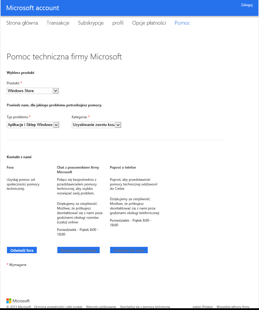Switch to the Subskrypcje tab
Image resolution: width=259 pixels, height=310 pixels.
(x=91, y=23)
